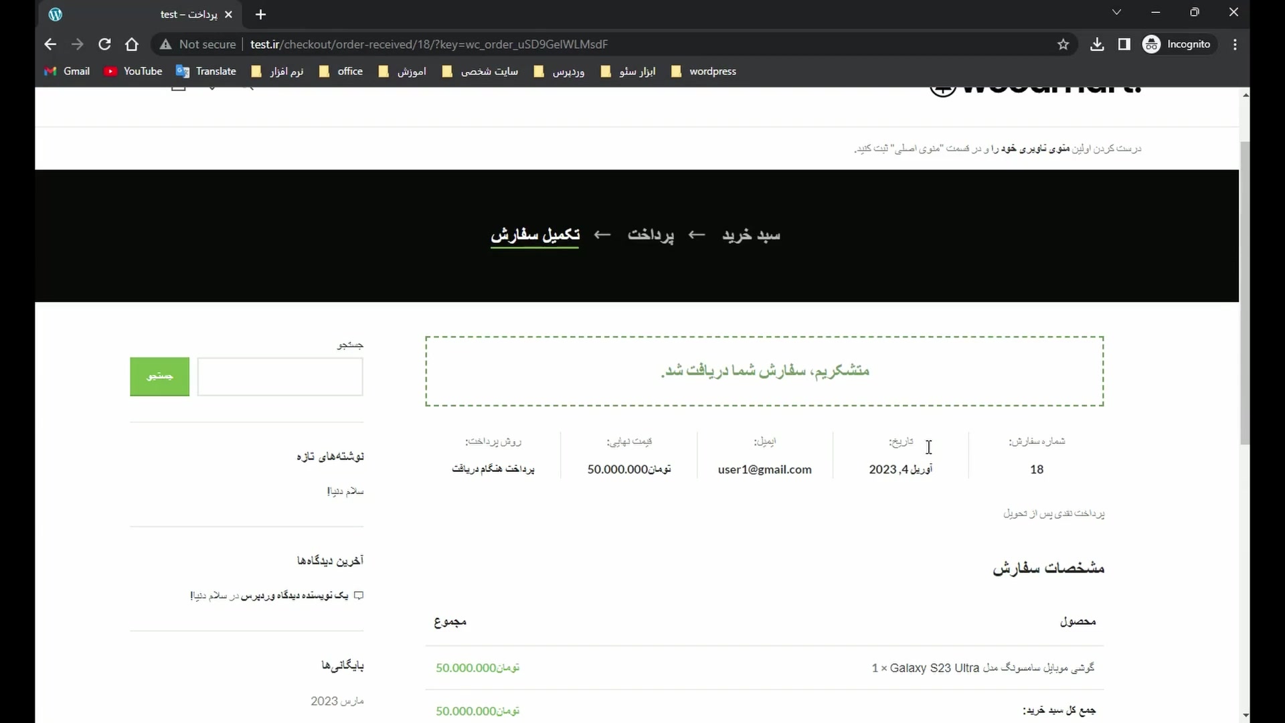Screen dimensions: 1285x723
Task: Click the browser back arrow
Action: click(x=50, y=44)
